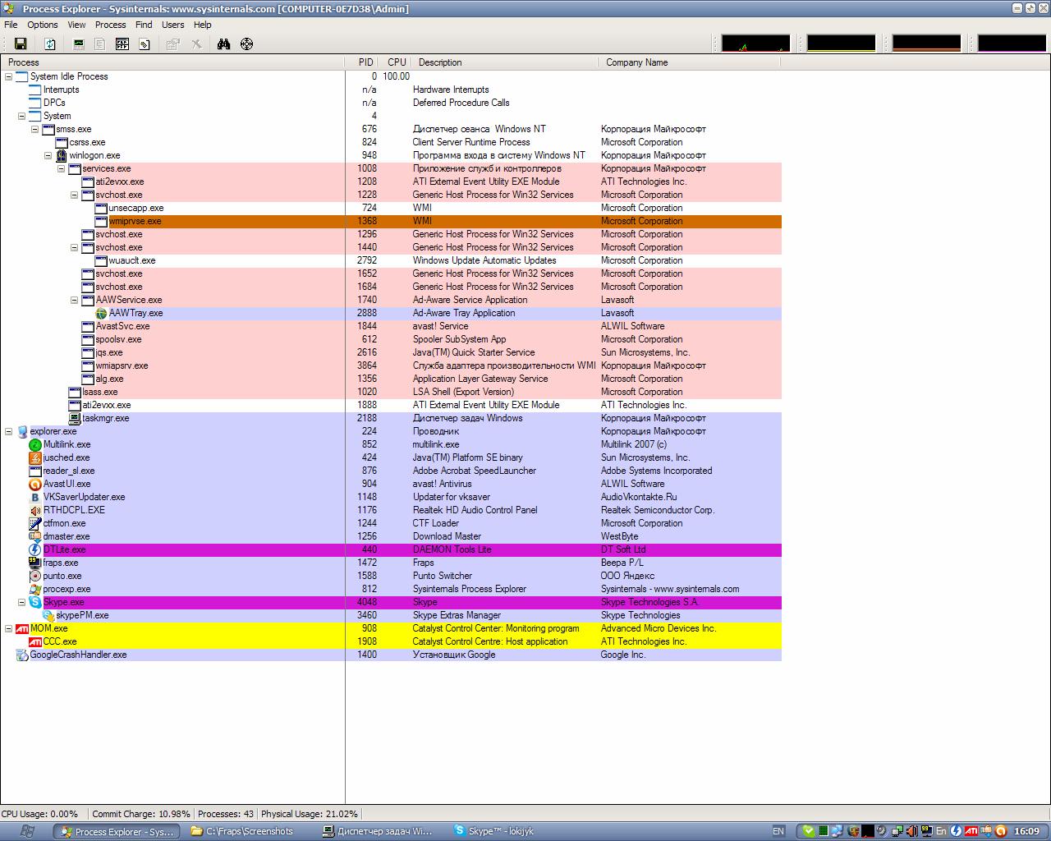Sort by the Company Name column header
The width and height of the screenshot is (1051, 841).
636,62
